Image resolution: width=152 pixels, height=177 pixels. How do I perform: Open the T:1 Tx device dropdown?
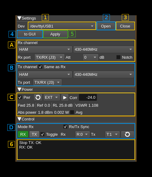112,134
